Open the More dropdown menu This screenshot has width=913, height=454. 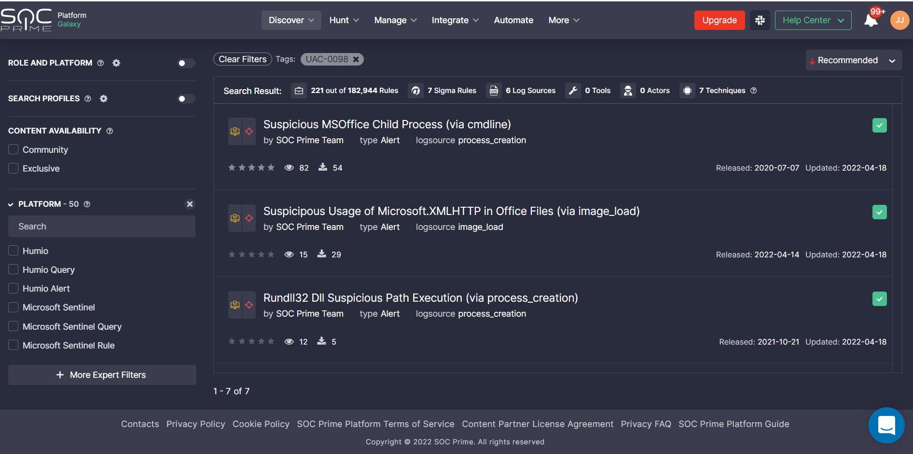coord(564,20)
